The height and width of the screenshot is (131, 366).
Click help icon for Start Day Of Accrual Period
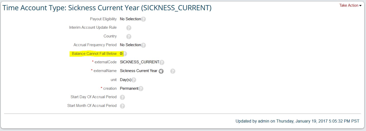click(123, 97)
